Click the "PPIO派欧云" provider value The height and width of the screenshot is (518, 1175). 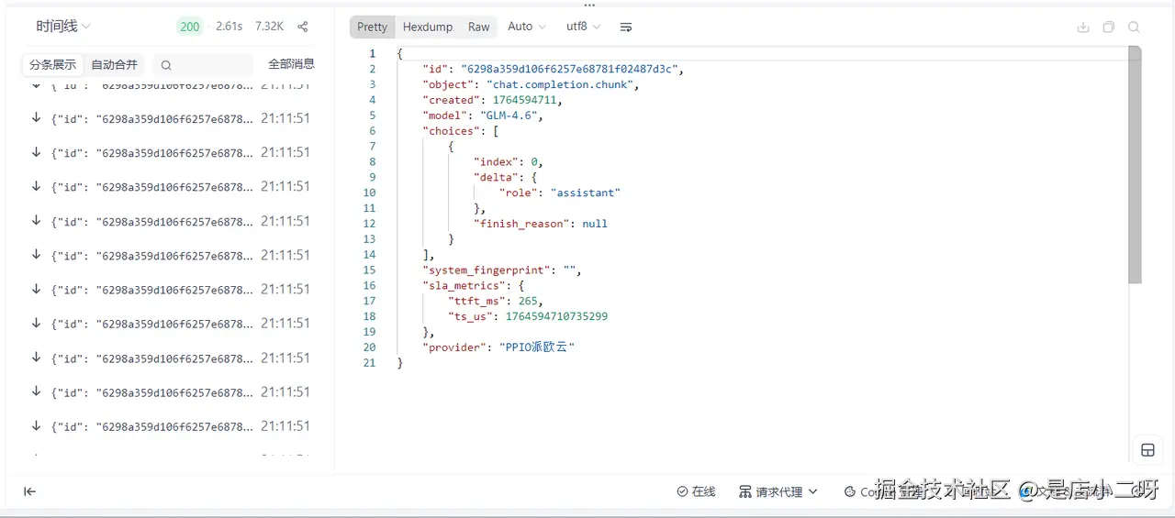pos(537,347)
